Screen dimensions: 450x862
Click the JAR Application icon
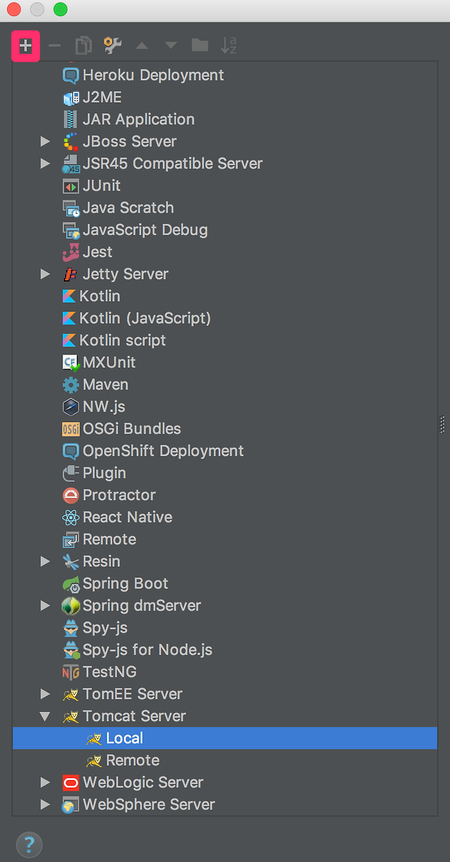[x=71, y=119]
